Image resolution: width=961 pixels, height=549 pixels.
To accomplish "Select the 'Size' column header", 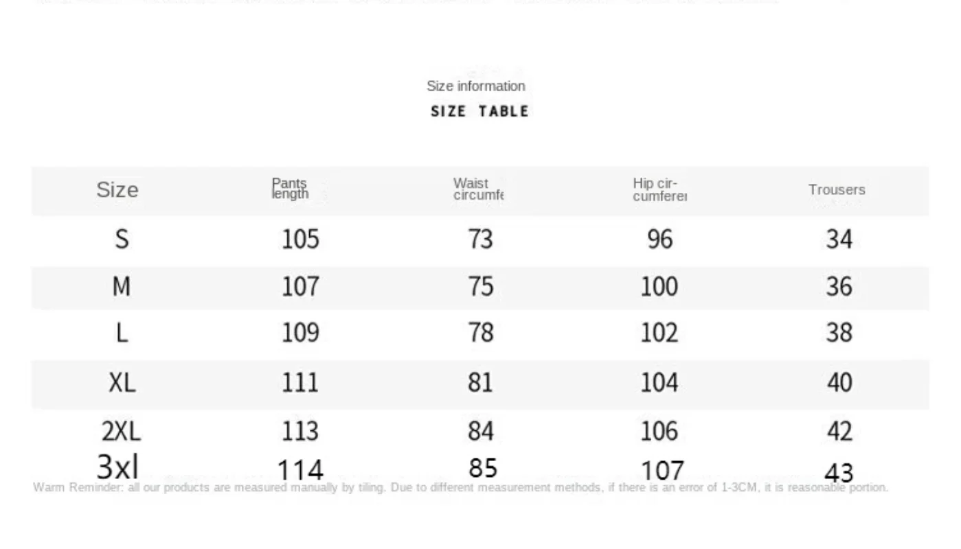I will [x=117, y=190].
